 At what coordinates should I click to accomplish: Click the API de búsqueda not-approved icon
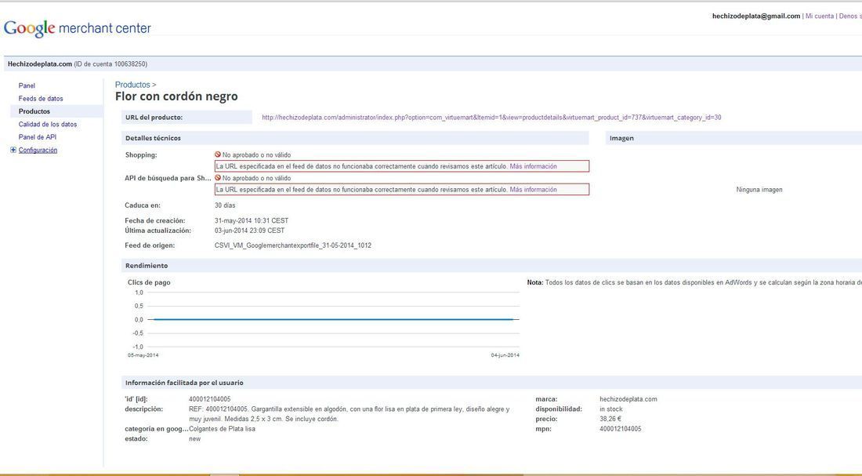tap(218, 178)
